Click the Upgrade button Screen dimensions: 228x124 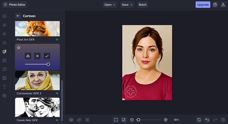pyautogui.click(x=203, y=5)
